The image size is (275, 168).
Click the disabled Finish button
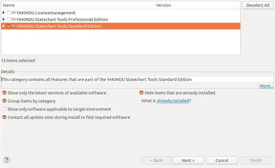click(x=256, y=160)
